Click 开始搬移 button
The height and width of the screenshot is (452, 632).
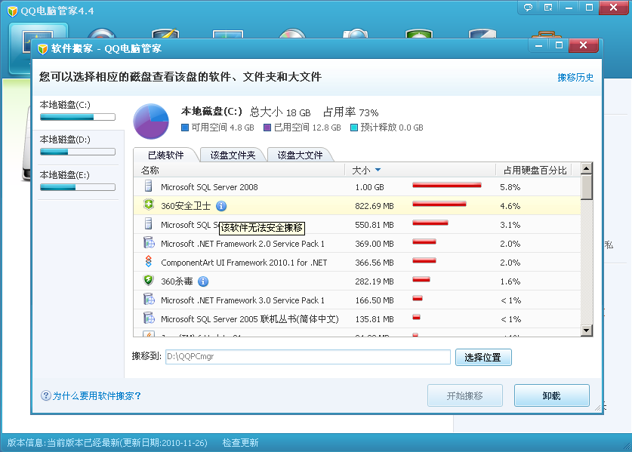click(464, 395)
